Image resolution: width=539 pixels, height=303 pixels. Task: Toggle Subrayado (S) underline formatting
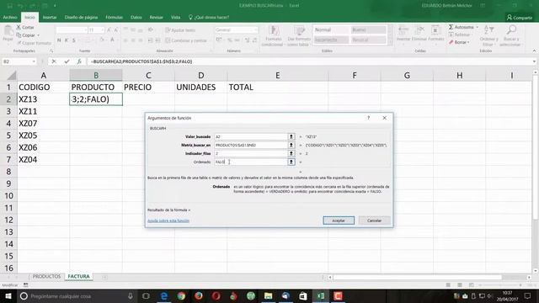click(73, 40)
